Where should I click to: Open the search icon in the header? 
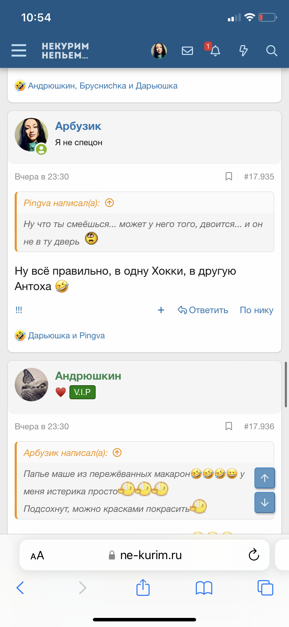[x=272, y=51]
